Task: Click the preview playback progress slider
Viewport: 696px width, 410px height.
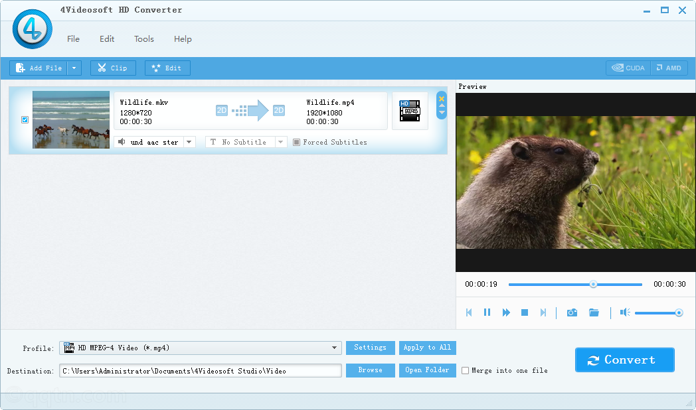Action: pos(575,285)
